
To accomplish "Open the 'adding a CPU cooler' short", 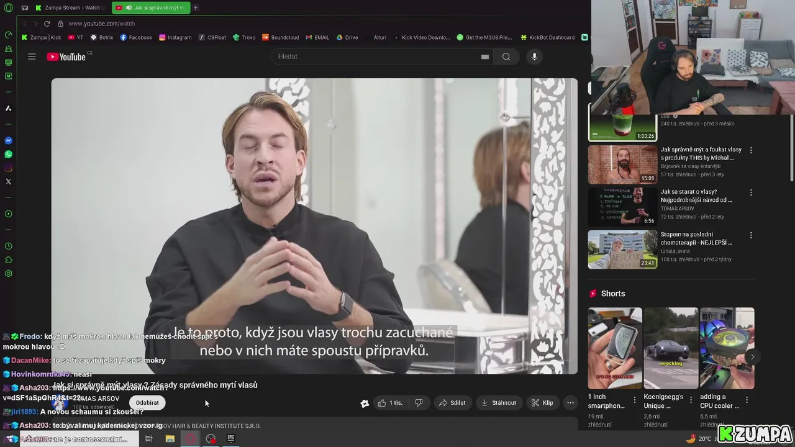I will [727, 348].
